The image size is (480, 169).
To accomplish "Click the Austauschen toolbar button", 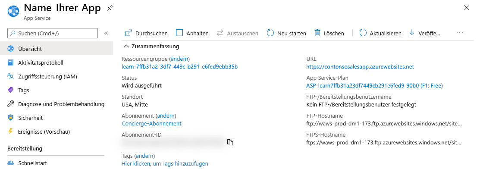I will click(x=238, y=33).
